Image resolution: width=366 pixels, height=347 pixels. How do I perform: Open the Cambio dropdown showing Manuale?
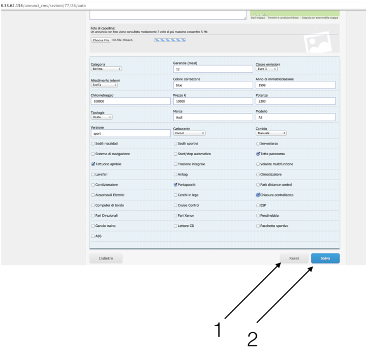[271, 133]
